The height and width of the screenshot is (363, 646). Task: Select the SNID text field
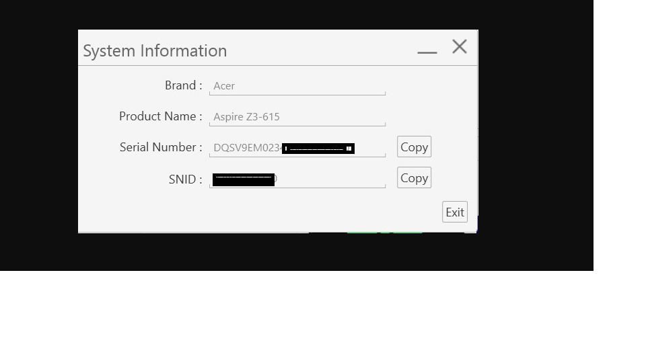[x=297, y=179]
